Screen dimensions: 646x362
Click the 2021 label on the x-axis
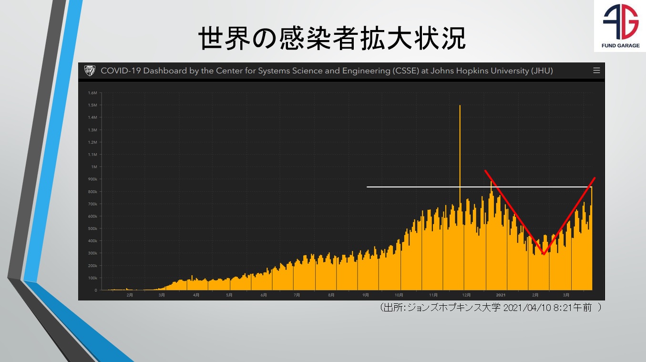click(x=501, y=295)
